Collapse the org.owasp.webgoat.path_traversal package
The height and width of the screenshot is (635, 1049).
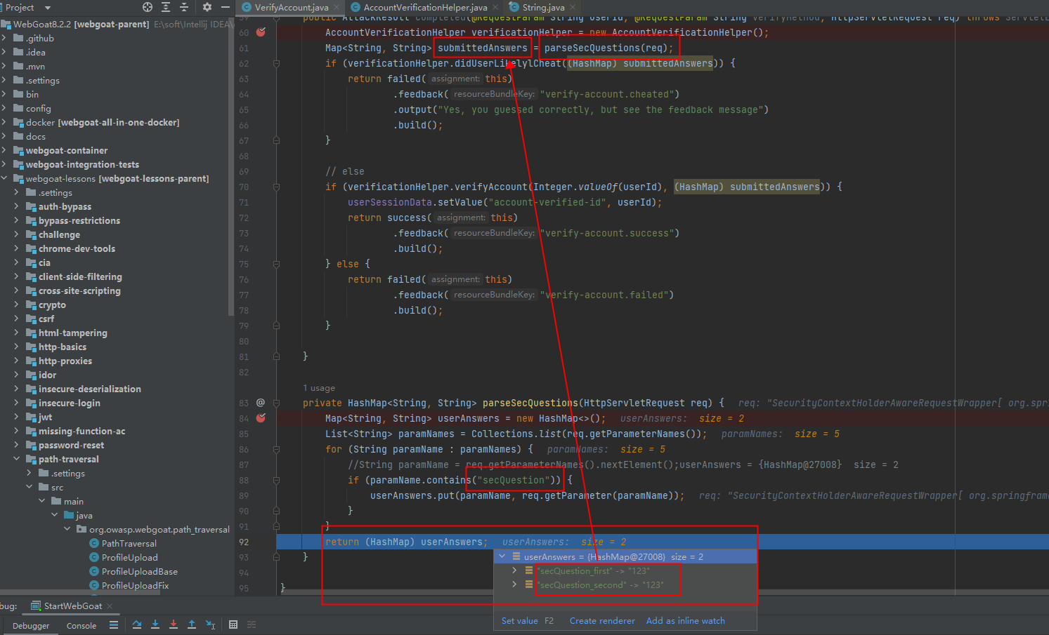(67, 529)
